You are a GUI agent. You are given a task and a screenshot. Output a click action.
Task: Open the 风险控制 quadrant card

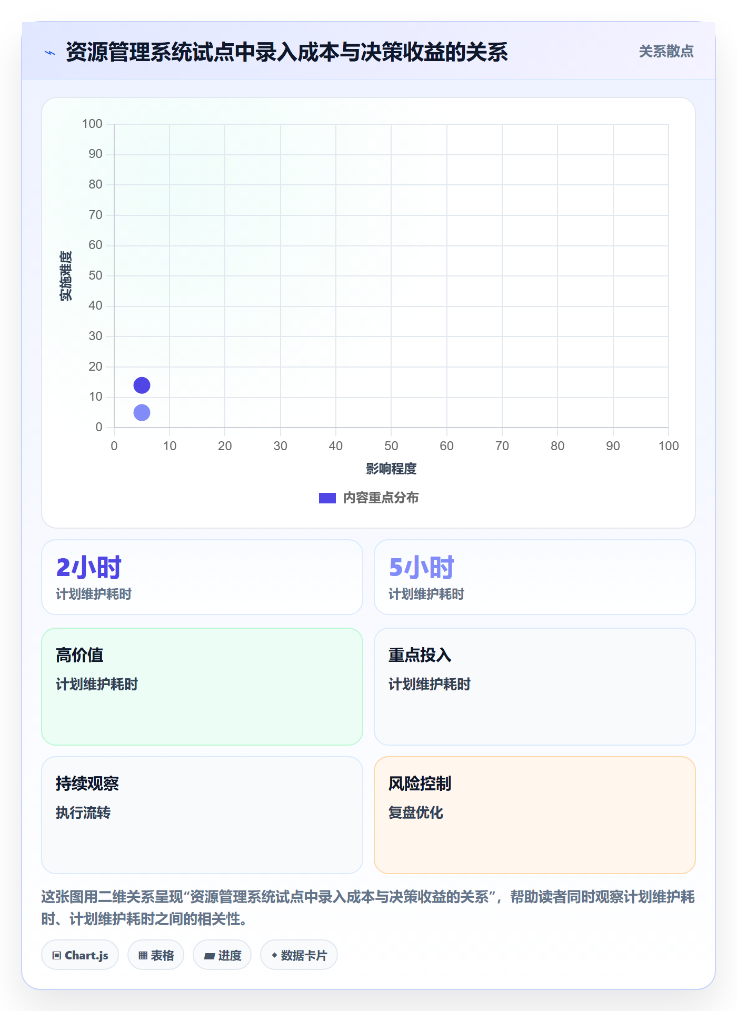coord(535,815)
